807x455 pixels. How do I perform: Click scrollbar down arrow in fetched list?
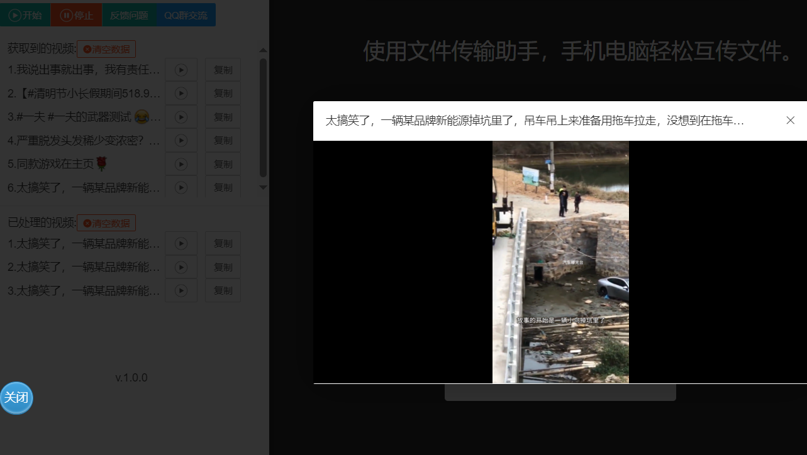(x=263, y=187)
